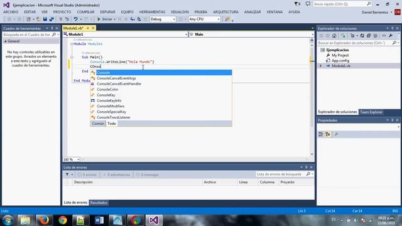Click the auto-hide pin on Toolbox panel
This screenshot has height=226, width=402.
coord(52,28)
